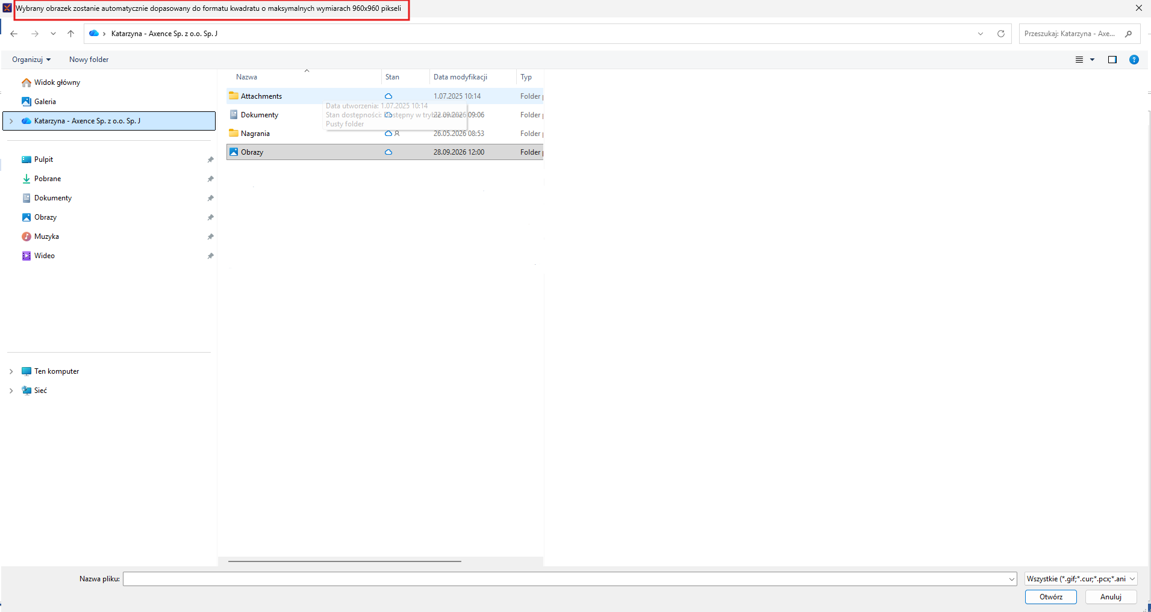Open view options dropdown arrow

tap(1092, 60)
